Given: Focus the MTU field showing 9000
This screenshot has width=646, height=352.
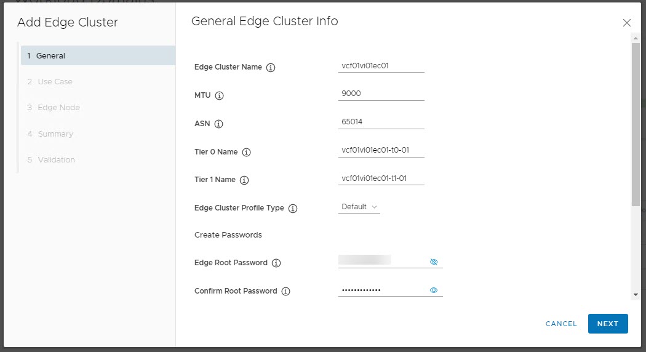Looking at the screenshot, I should pos(381,94).
